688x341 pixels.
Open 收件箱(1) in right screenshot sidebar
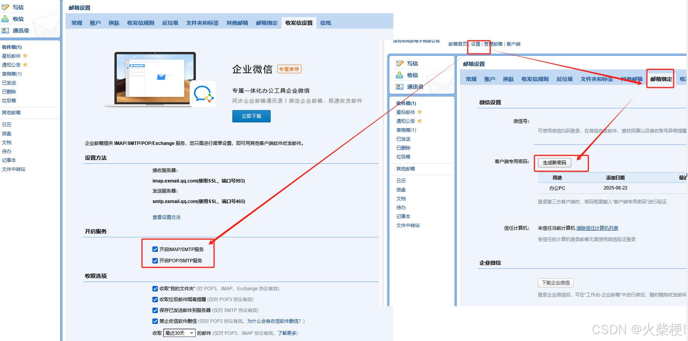click(x=406, y=103)
